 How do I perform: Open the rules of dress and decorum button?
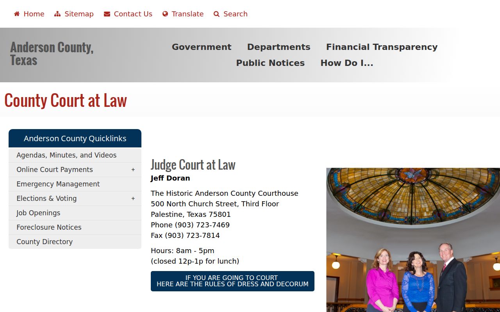[232, 281]
